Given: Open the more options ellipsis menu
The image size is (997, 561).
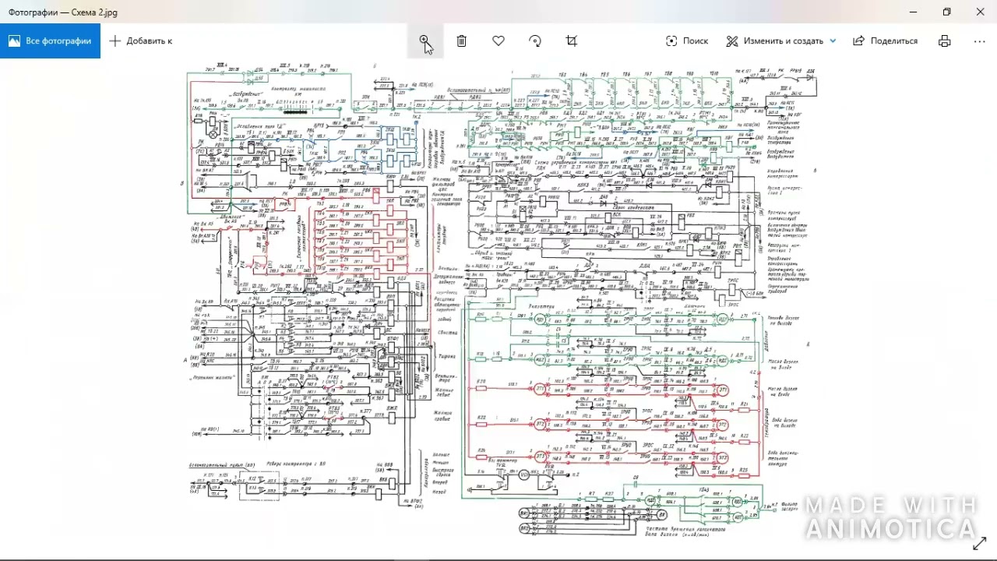Looking at the screenshot, I should pos(980,41).
